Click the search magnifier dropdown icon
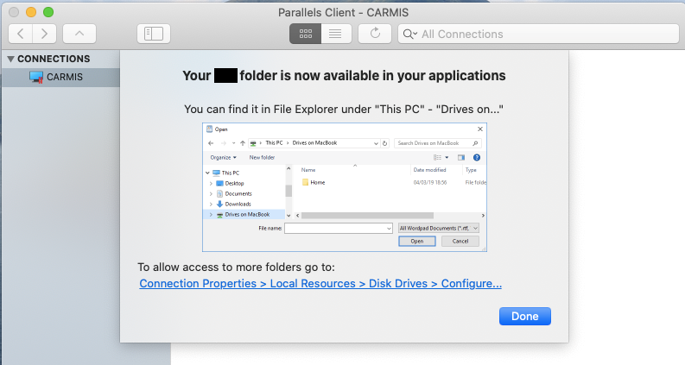 pos(409,34)
